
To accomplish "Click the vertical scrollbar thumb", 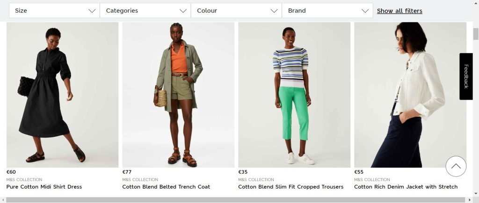I will pyautogui.click(x=476, y=34).
